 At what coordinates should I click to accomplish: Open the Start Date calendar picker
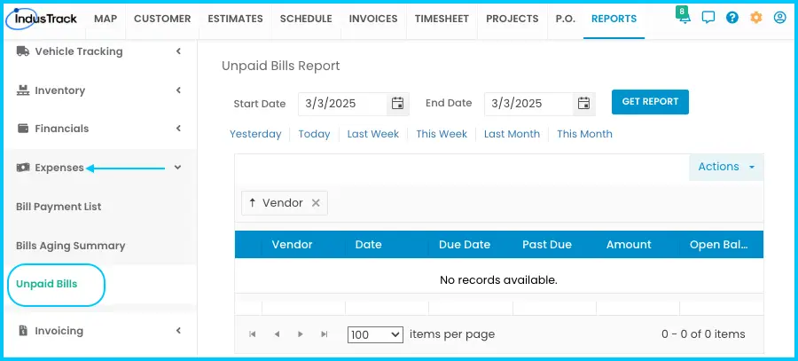tap(397, 104)
